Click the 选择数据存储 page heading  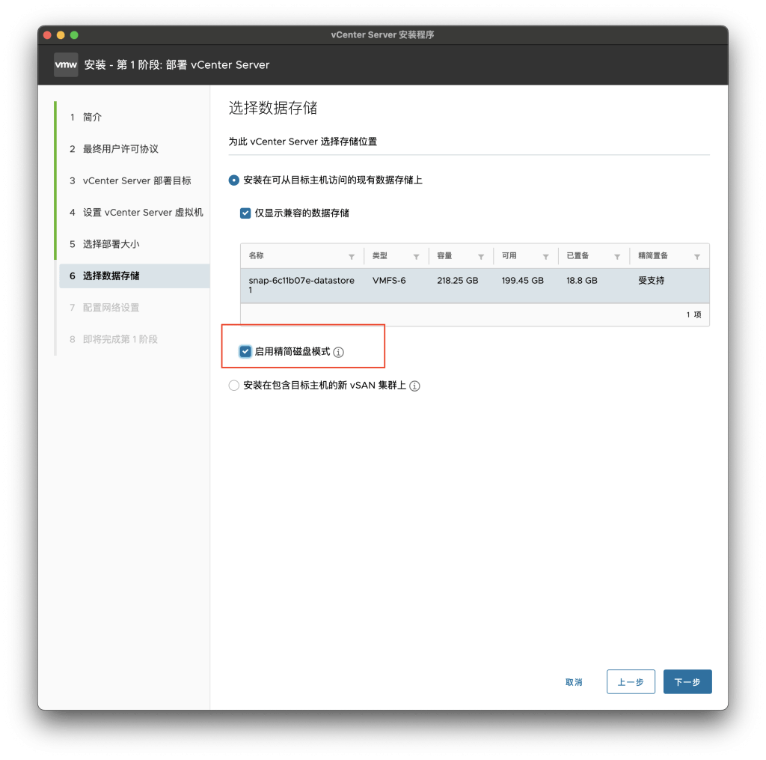pos(273,108)
